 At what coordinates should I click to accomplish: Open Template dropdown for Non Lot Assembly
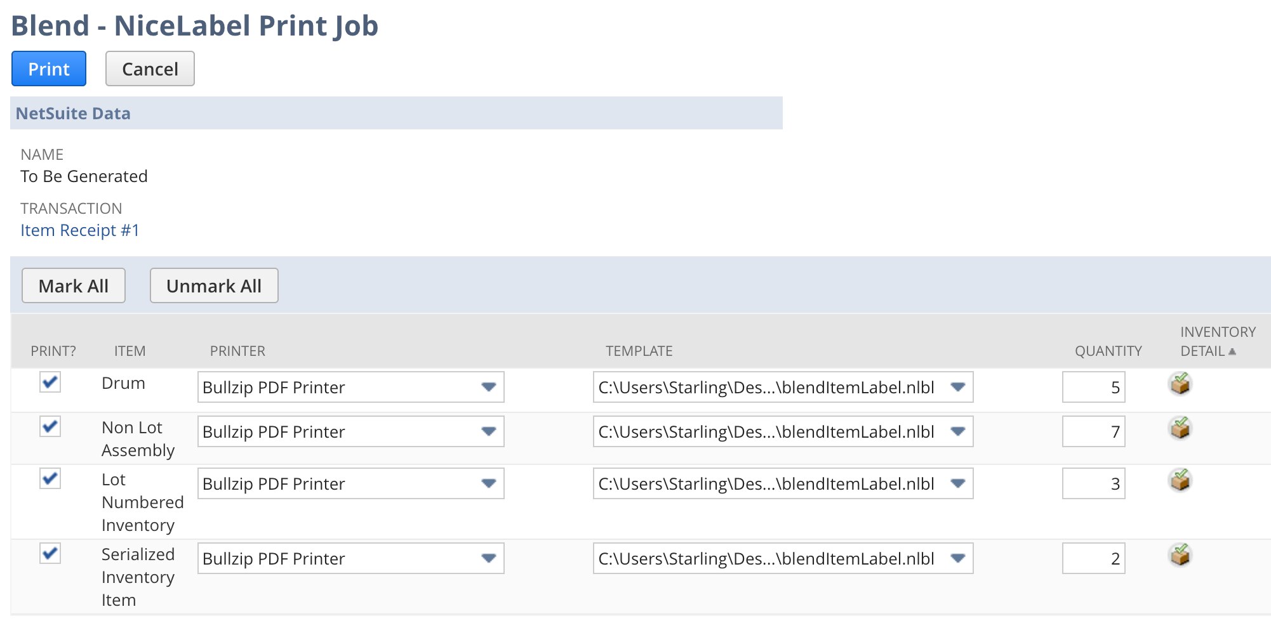(x=957, y=431)
